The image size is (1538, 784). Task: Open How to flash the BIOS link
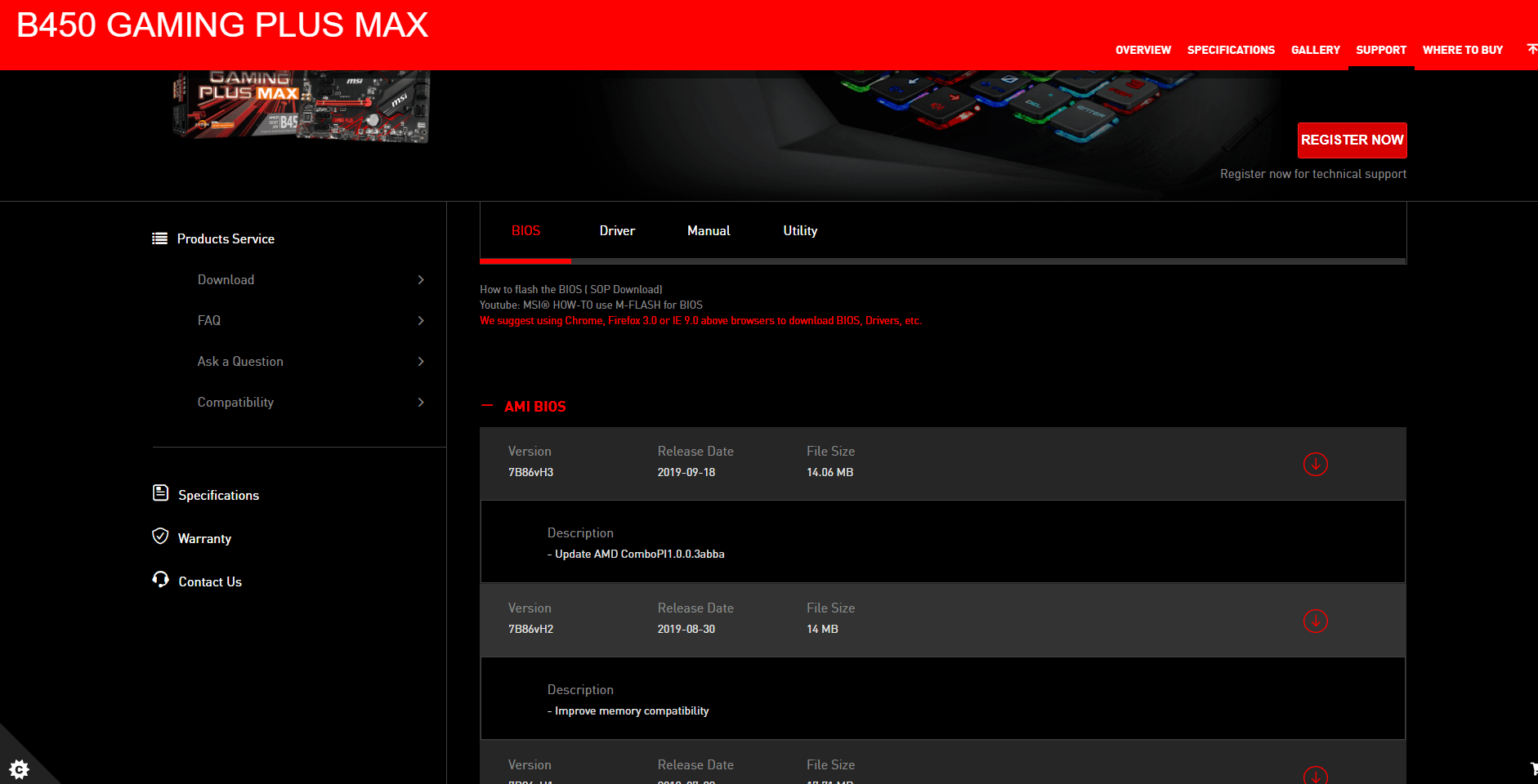[x=570, y=289]
